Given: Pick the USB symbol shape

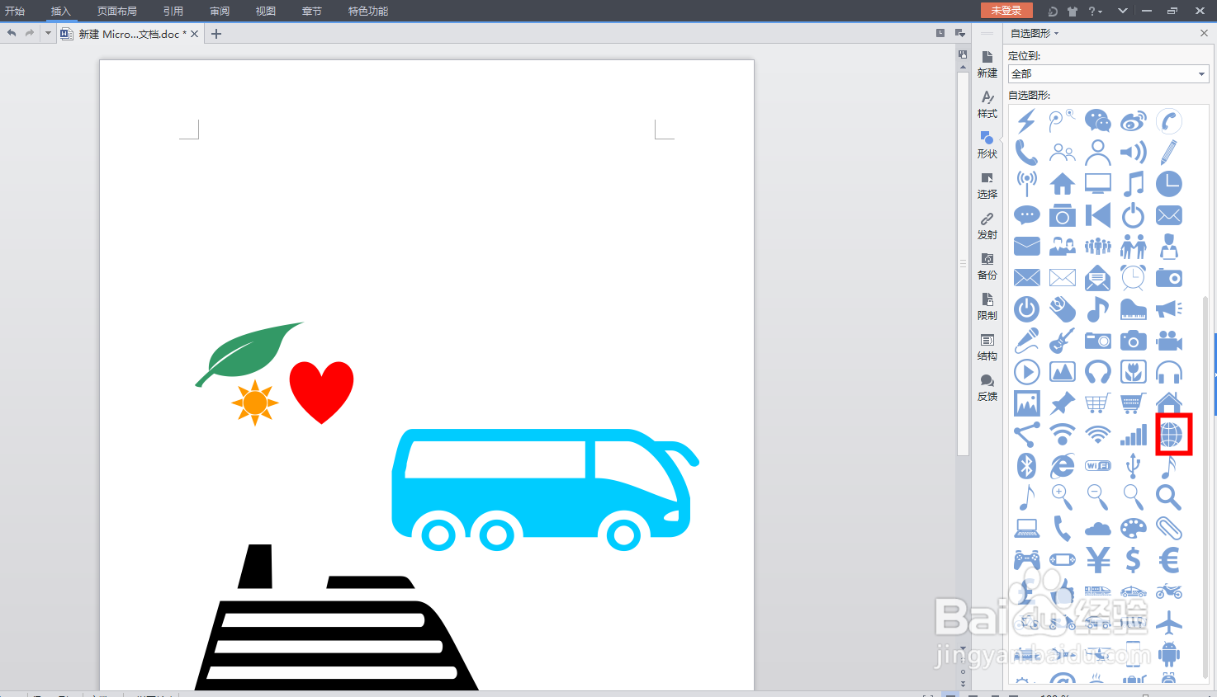Looking at the screenshot, I should click(x=1134, y=466).
